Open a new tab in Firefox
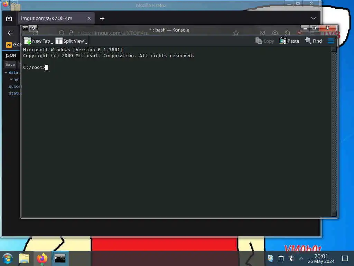This screenshot has width=354, height=266. coord(102,19)
